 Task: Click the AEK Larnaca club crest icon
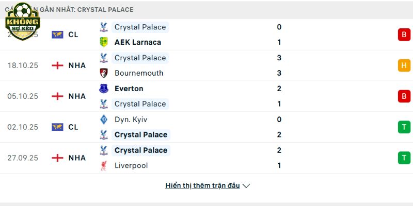[x=103, y=42]
